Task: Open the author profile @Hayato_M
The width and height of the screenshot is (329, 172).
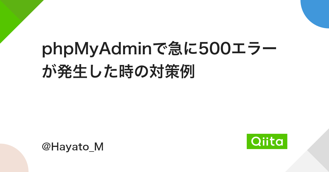Action: tap(73, 147)
